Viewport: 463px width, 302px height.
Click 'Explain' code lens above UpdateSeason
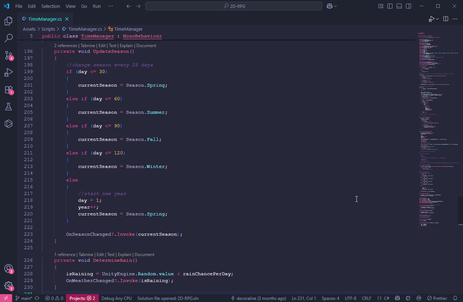pos(126,46)
